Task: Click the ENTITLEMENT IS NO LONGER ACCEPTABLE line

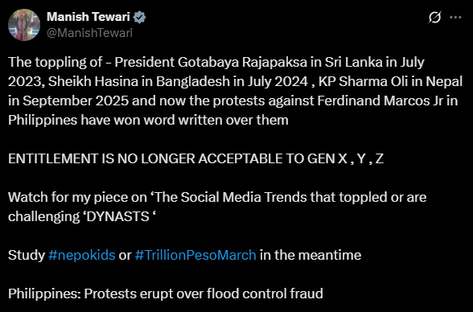Action: [195, 158]
